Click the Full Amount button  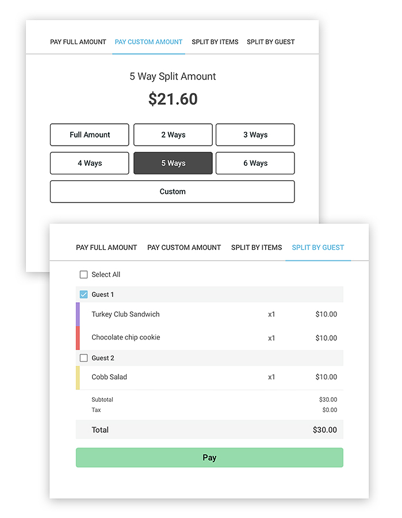point(90,135)
